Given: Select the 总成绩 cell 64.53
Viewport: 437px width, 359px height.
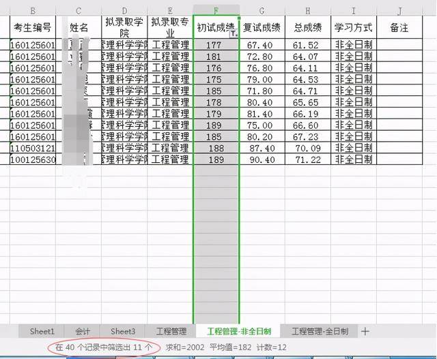Looking at the screenshot, I should coord(308,79).
